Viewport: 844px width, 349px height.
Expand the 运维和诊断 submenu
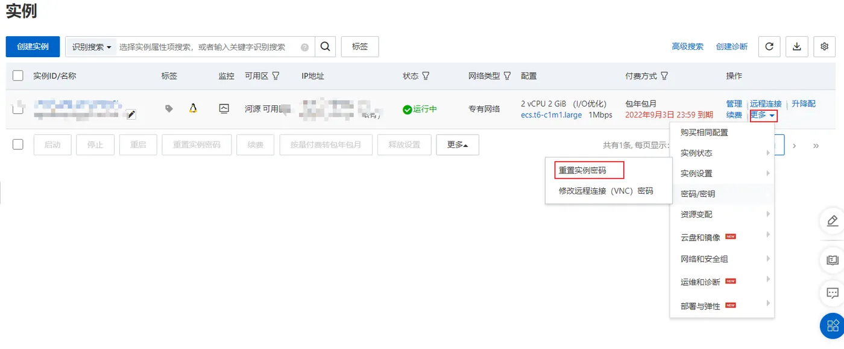coord(722,282)
